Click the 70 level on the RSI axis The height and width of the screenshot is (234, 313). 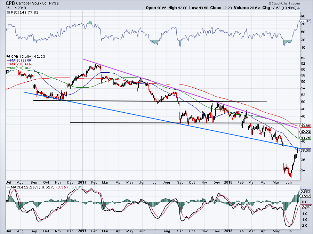[303, 24]
